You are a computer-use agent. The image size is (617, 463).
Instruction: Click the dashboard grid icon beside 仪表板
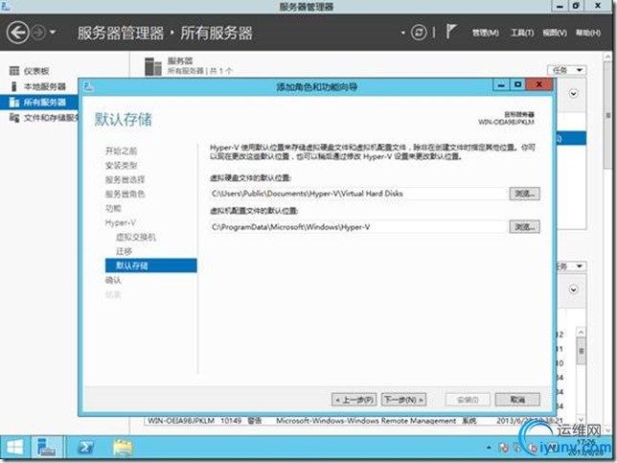click(14, 71)
